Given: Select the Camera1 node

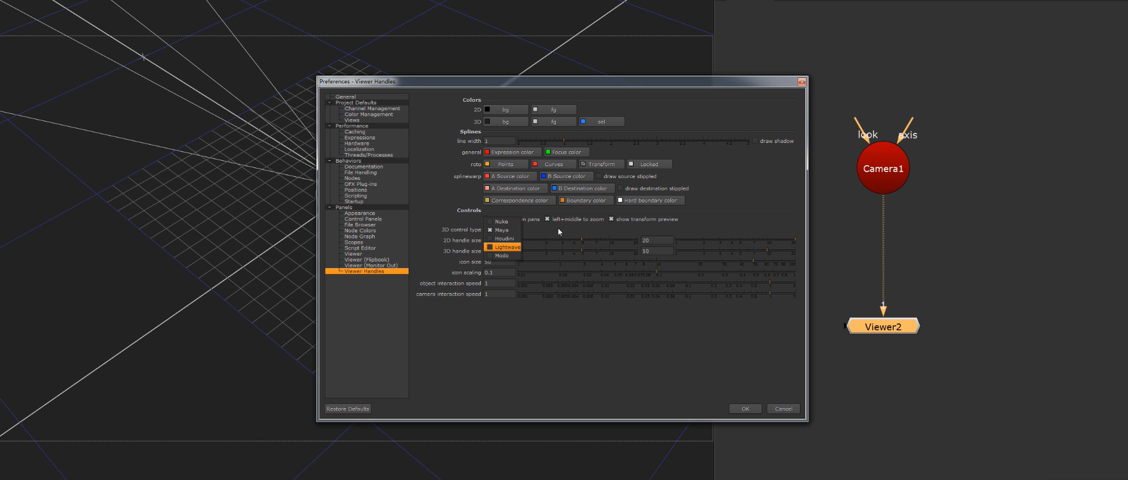Looking at the screenshot, I should point(883,169).
